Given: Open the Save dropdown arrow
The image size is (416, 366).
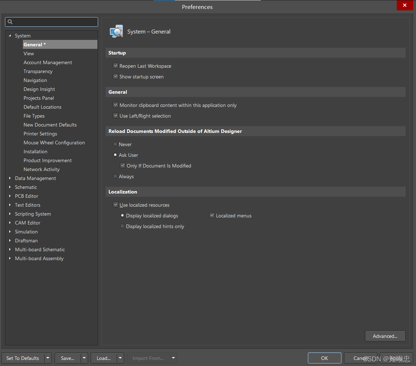Looking at the screenshot, I should coord(84,358).
